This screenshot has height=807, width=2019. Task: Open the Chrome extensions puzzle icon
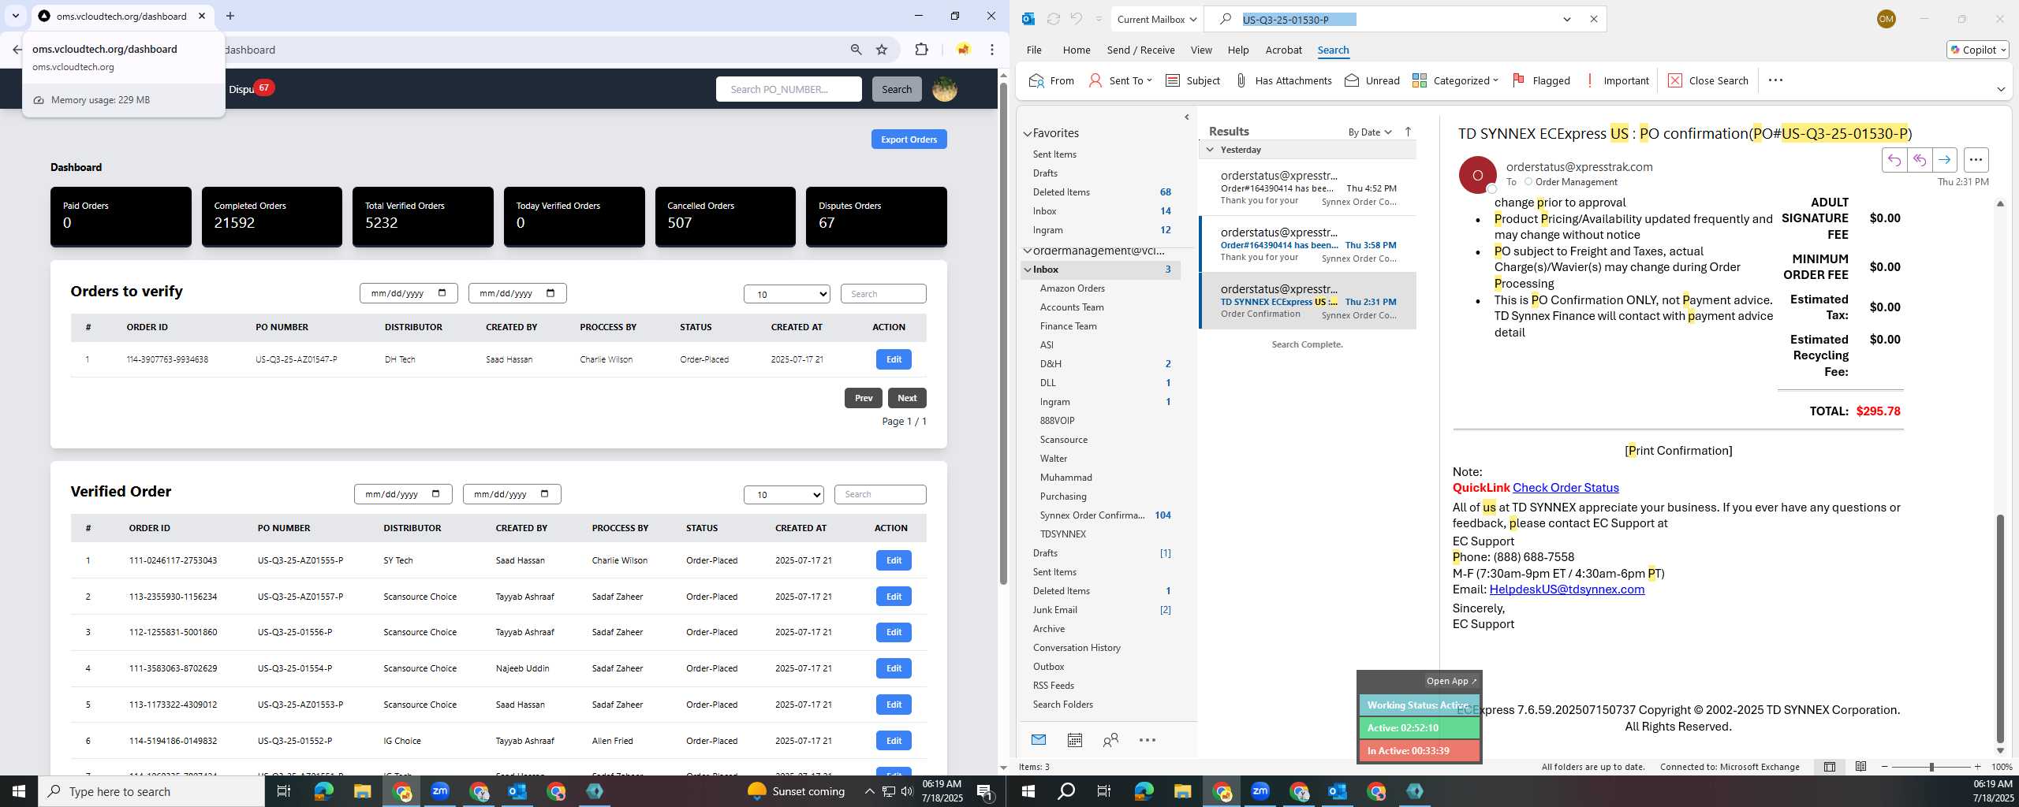[921, 50]
